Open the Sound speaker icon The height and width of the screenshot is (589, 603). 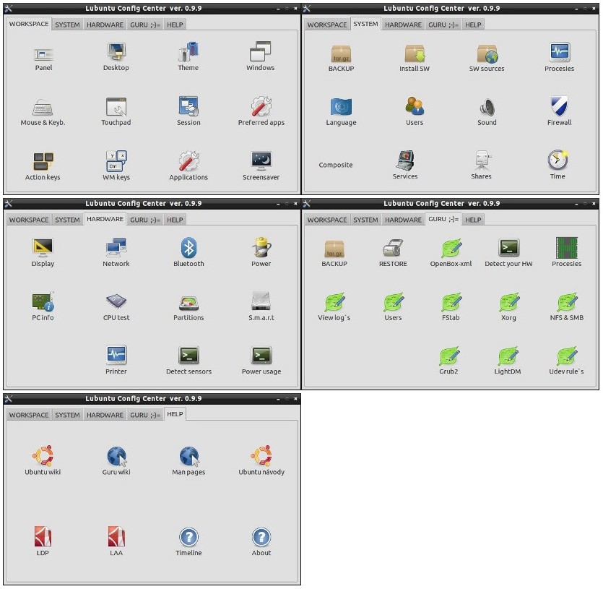pos(487,108)
